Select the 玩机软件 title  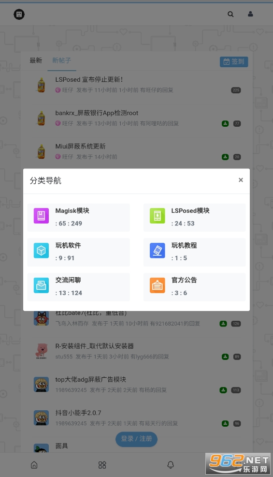coord(68,245)
